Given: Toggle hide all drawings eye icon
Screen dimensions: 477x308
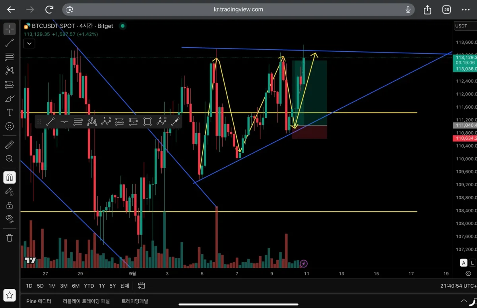Looking at the screenshot, I should (10, 218).
